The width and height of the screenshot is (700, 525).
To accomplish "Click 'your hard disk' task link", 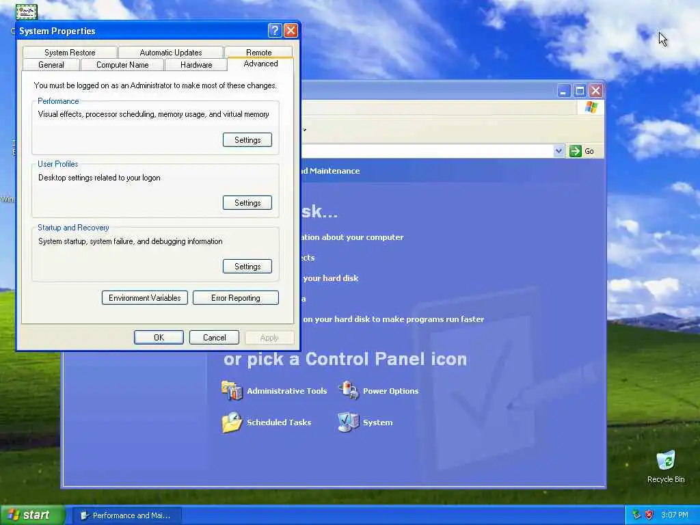I will click(331, 278).
